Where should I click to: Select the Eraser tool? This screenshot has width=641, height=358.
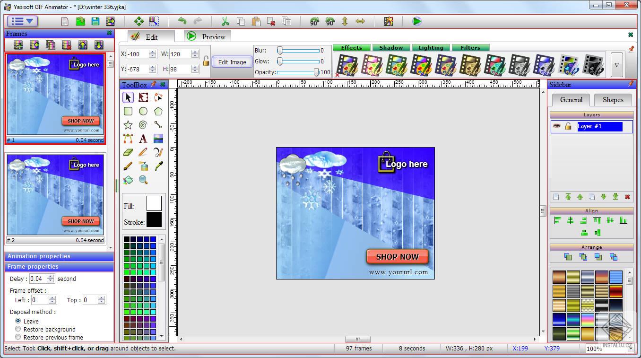[127, 151]
